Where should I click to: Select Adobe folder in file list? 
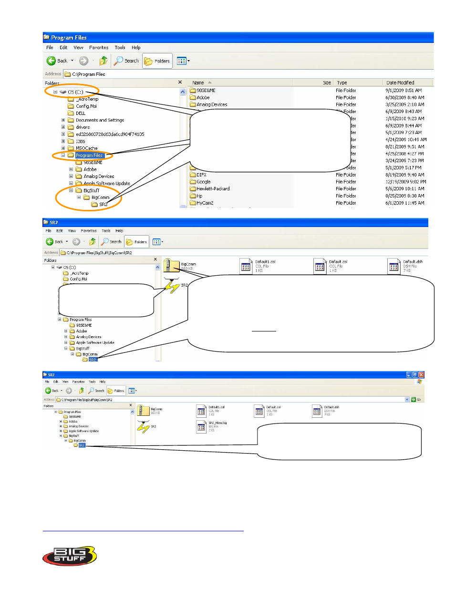pyautogui.click(x=200, y=97)
